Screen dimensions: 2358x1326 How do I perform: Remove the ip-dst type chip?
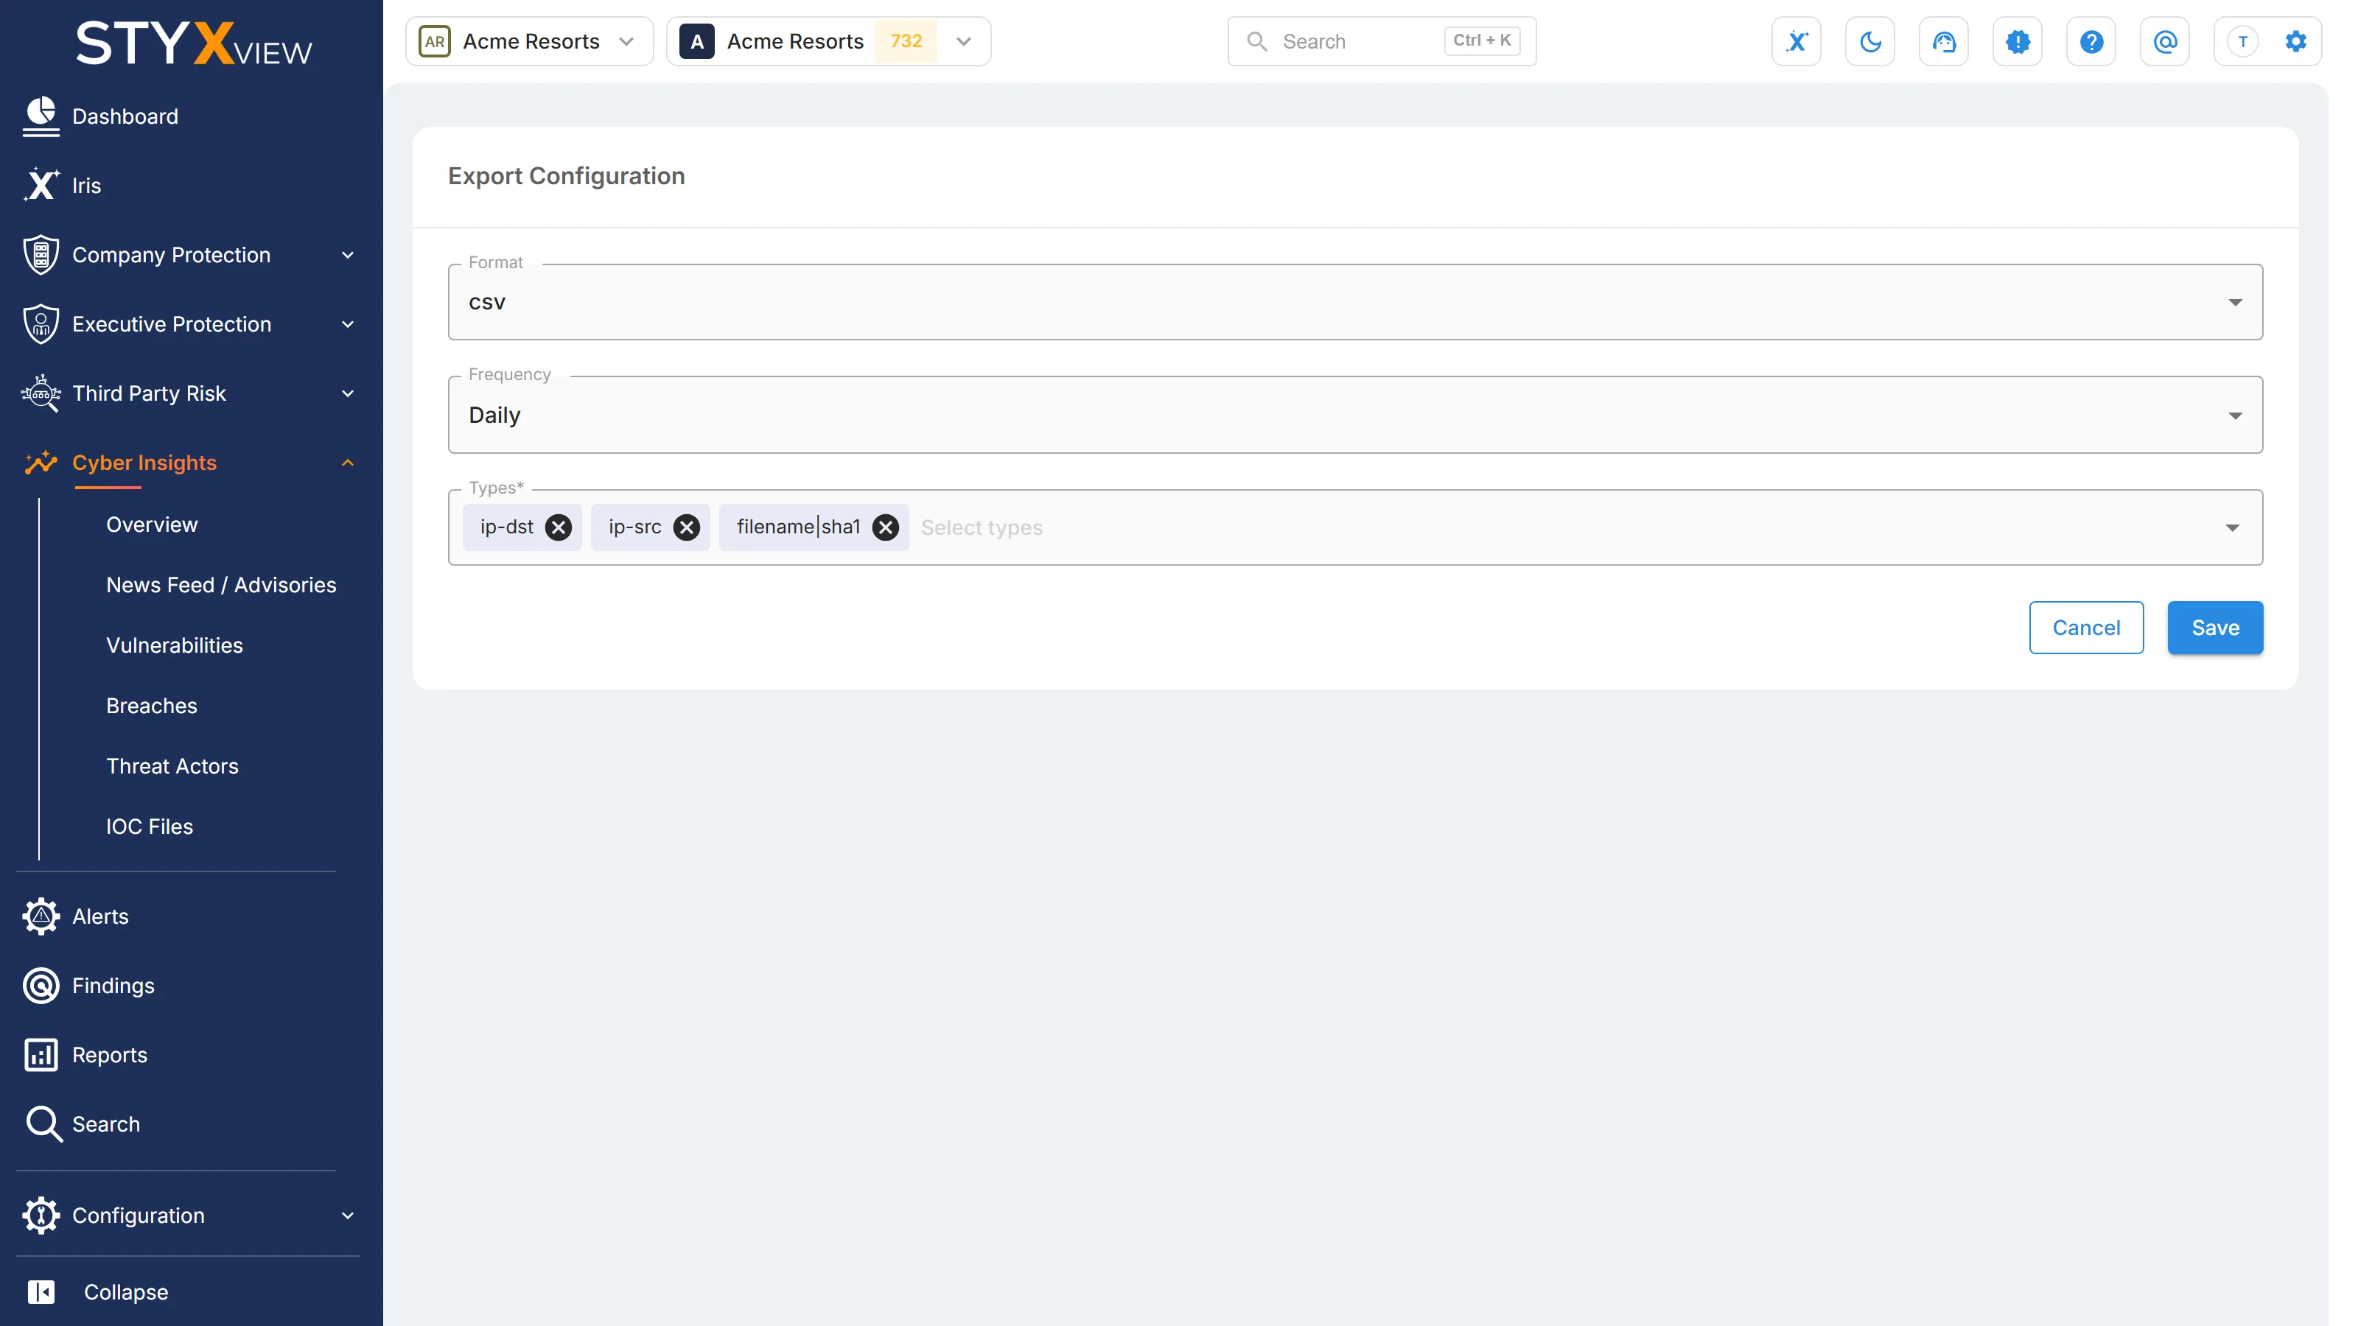[559, 527]
